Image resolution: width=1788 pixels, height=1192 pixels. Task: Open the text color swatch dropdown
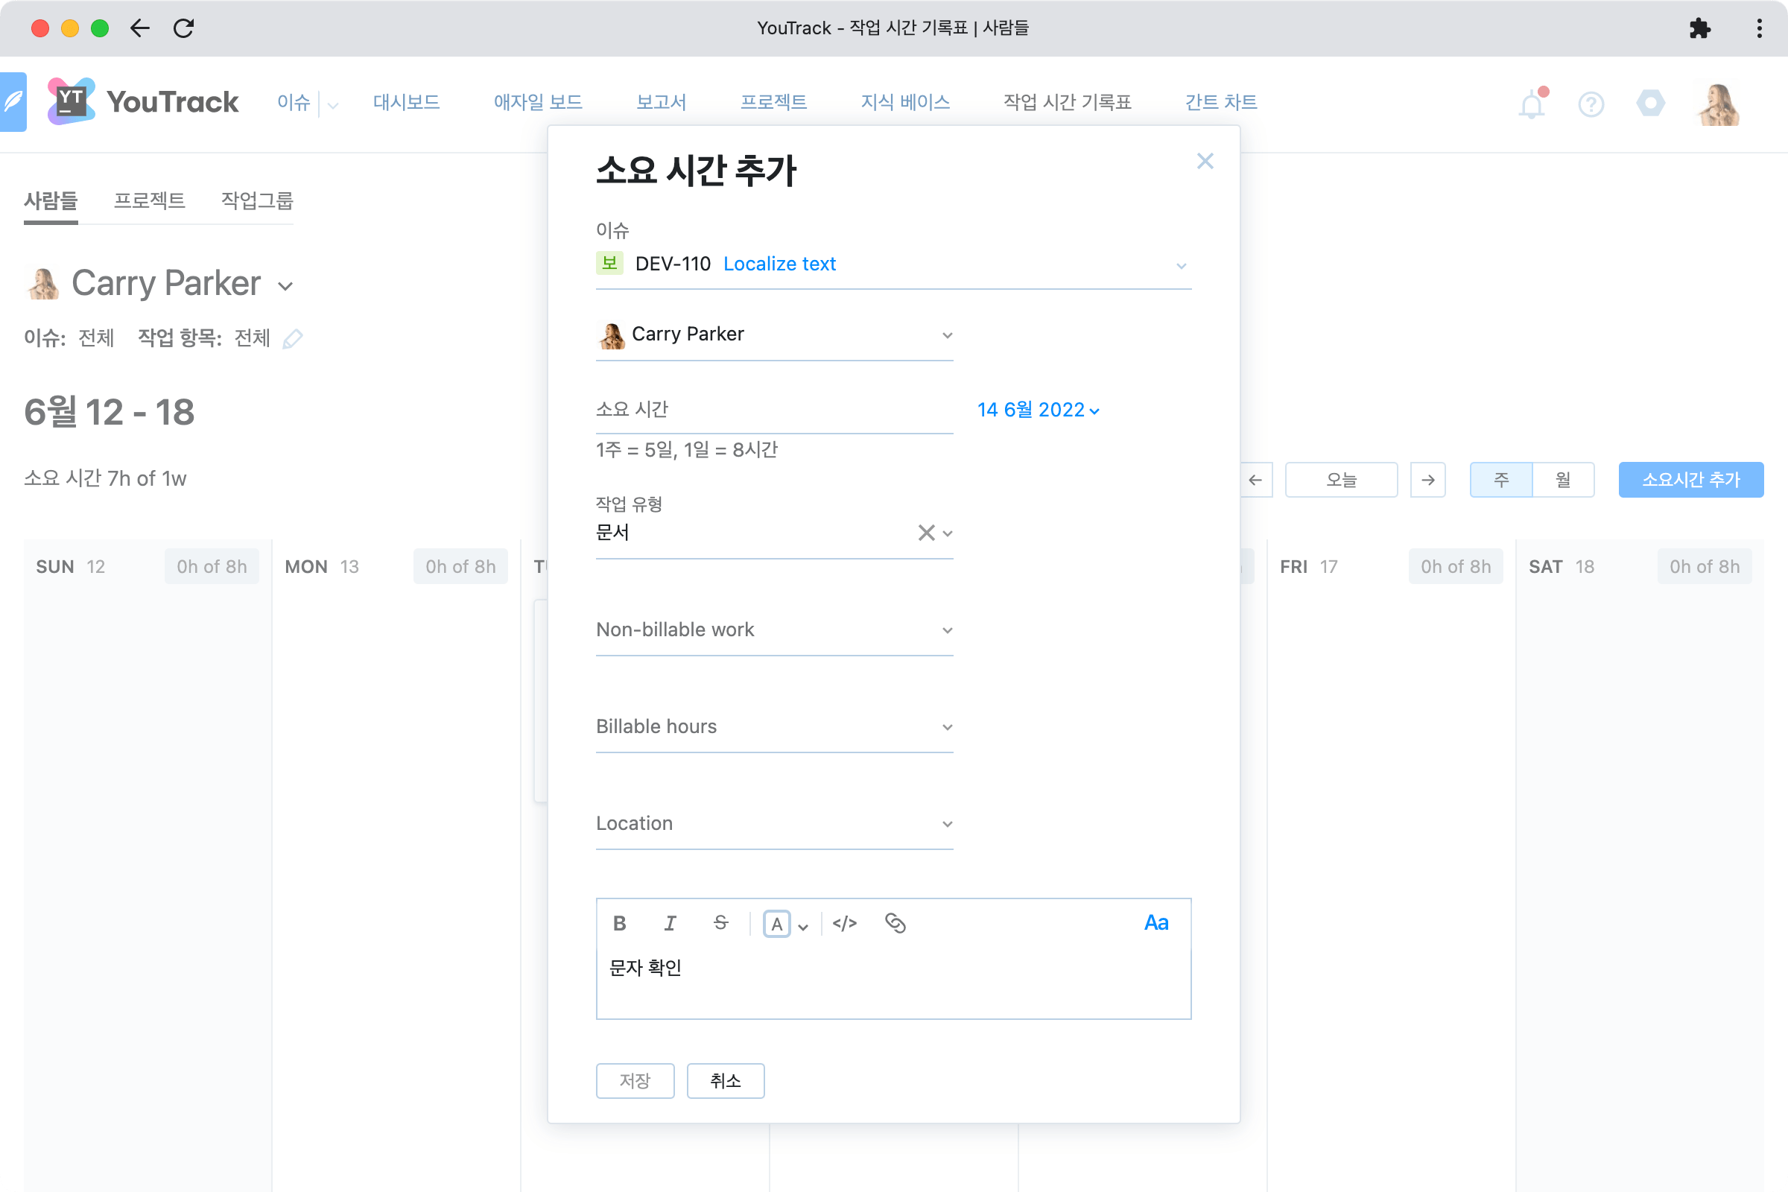804,925
